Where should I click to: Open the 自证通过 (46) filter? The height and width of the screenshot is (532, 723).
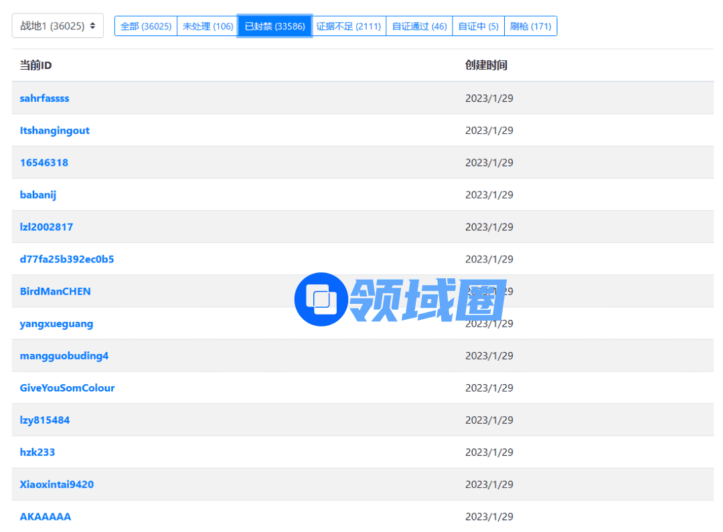pos(419,27)
